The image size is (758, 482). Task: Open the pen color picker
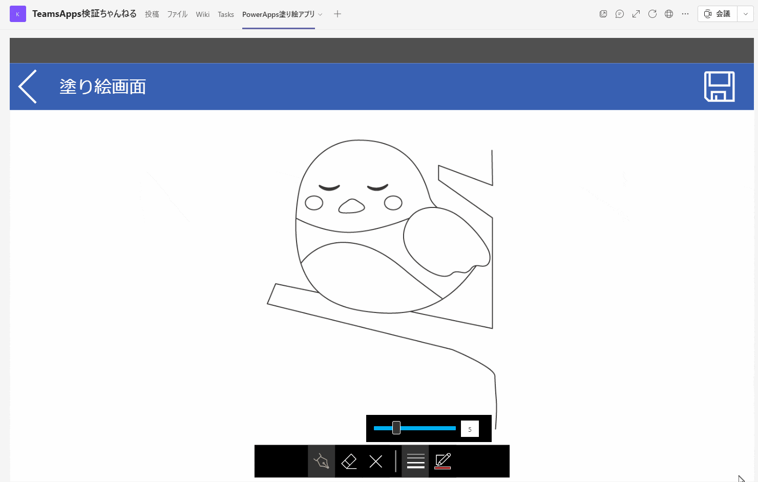click(443, 461)
